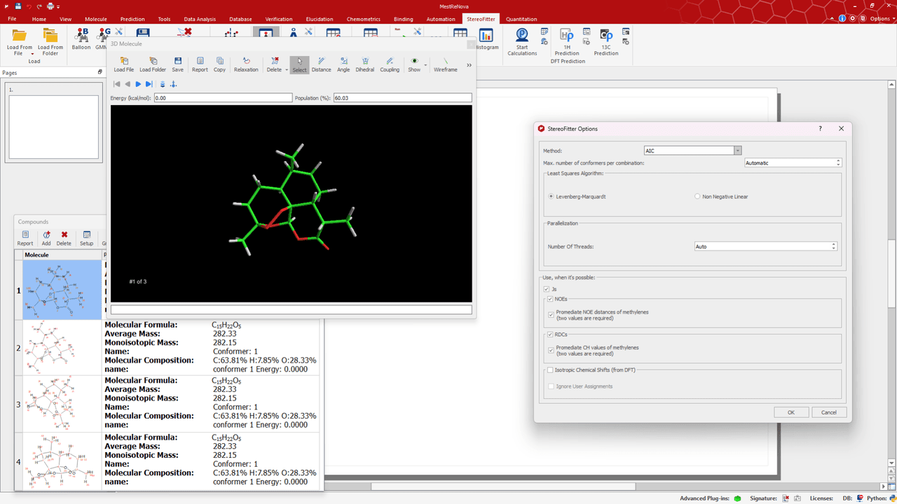This screenshot has width=897, height=504.
Task: Click the Load From Folder ribbon icon
Action: (50, 42)
